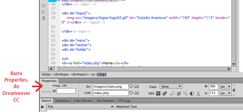The width and height of the screenshot is (243, 112).
Task: Select <div#topo1> in the tag selector
Action: [x=80, y=75]
